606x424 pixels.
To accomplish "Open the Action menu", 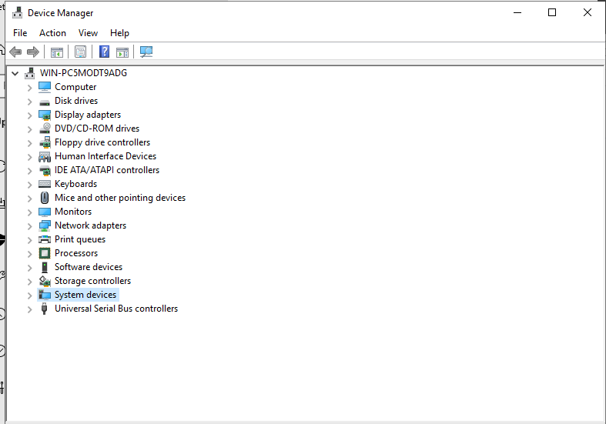I will pyautogui.click(x=52, y=33).
